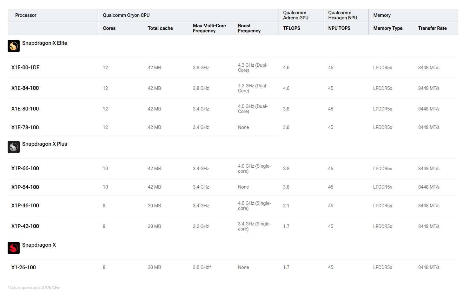
Task: Click the NPU TOPS column header
Action: point(339,28)
